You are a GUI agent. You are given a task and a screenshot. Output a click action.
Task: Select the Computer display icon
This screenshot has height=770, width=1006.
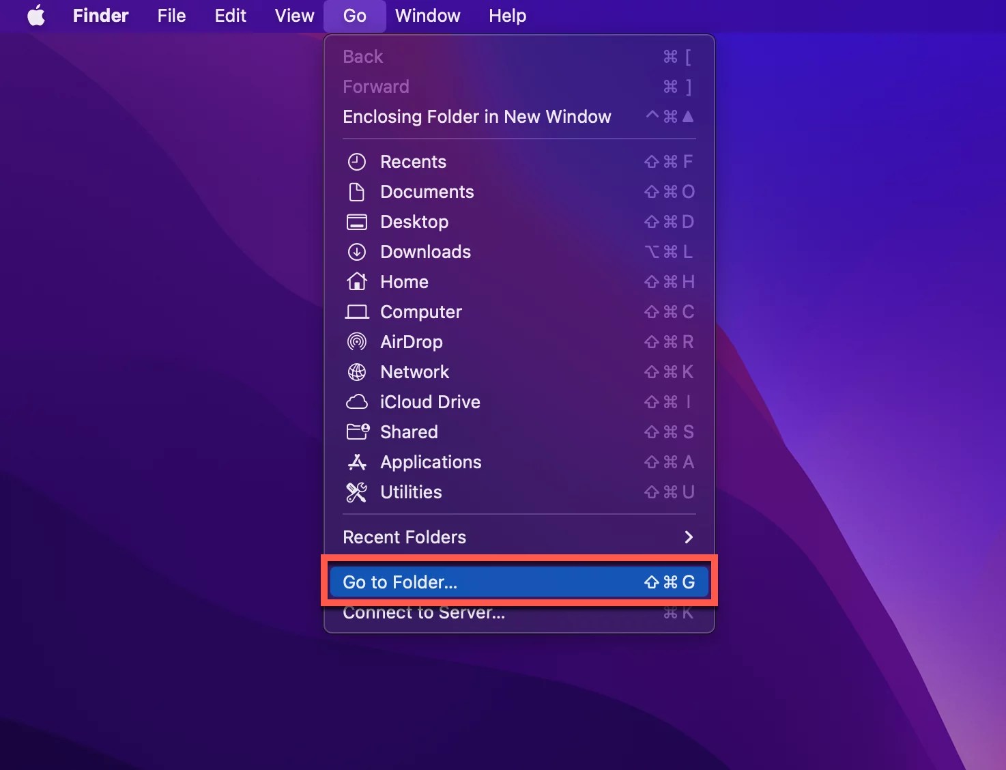pyautogui.click(x=357, y=312)
